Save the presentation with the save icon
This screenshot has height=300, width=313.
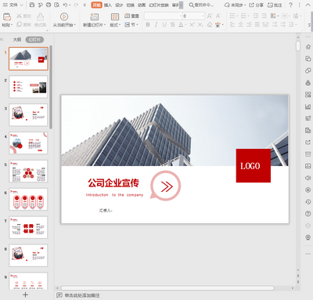point(32,5)
